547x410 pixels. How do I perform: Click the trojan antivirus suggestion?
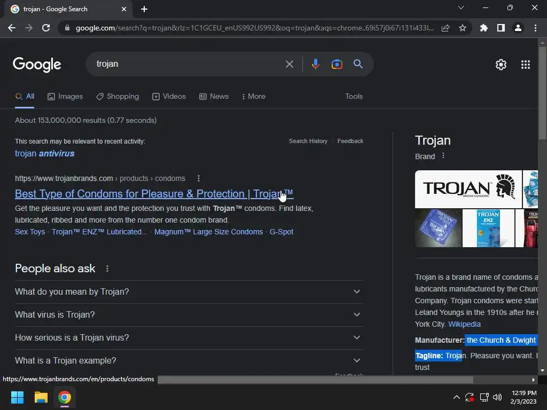45,153
